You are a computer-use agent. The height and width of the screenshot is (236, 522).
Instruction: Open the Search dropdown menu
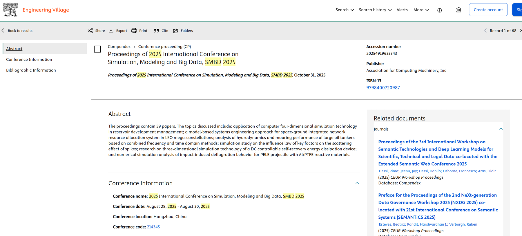(x=345, y=10)
